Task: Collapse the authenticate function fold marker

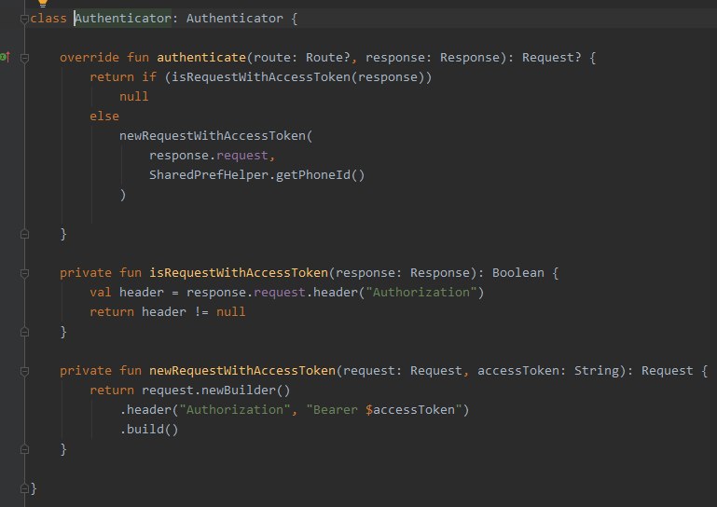Action: tap(24, 58)
